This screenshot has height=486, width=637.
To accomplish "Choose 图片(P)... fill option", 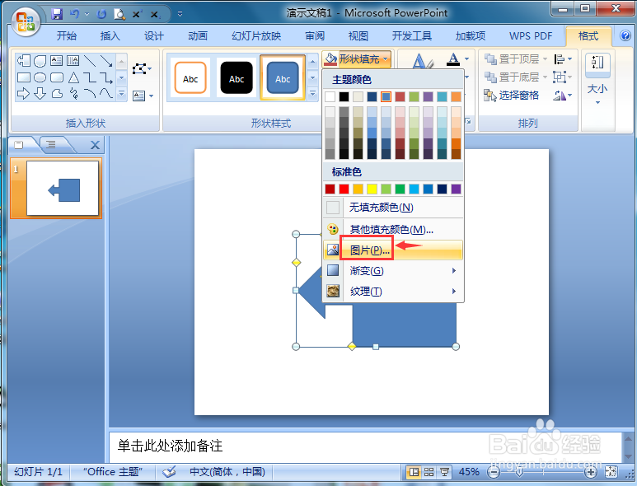I will (393, 250).
